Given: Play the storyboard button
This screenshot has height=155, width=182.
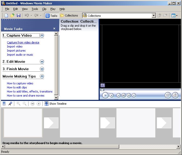Looking at the screenshot, I should 39,104.
